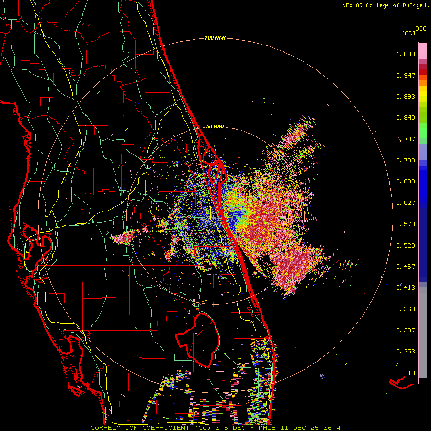The height and width of the screenshot is (431, 431).
Task: Click the 06:47 timestamp in caption
Action: point(334,428)
